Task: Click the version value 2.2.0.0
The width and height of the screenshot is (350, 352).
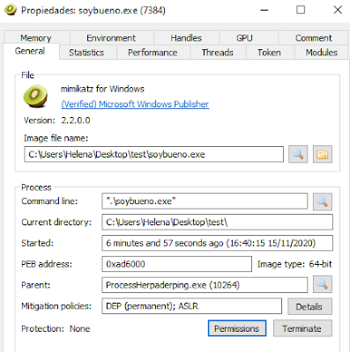Action: (76, 121)
